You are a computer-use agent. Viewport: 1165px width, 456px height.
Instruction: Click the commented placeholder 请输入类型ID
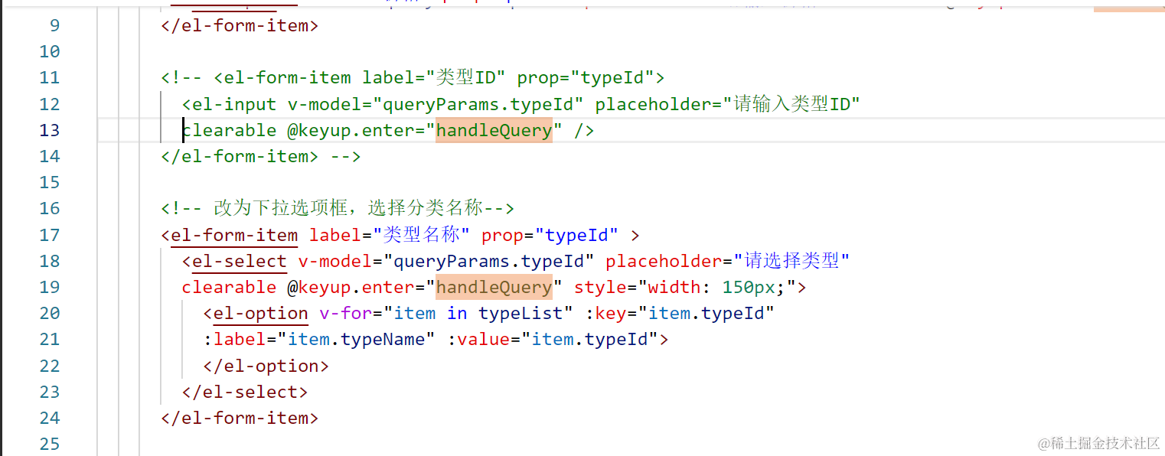[792, 104]
